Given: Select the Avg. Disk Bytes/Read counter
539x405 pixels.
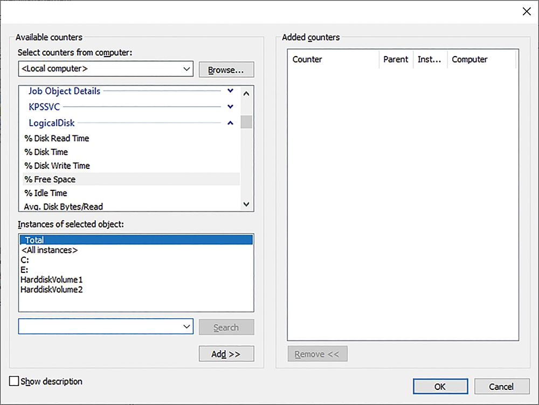Looking at the screenshot, I should point(132,207).
